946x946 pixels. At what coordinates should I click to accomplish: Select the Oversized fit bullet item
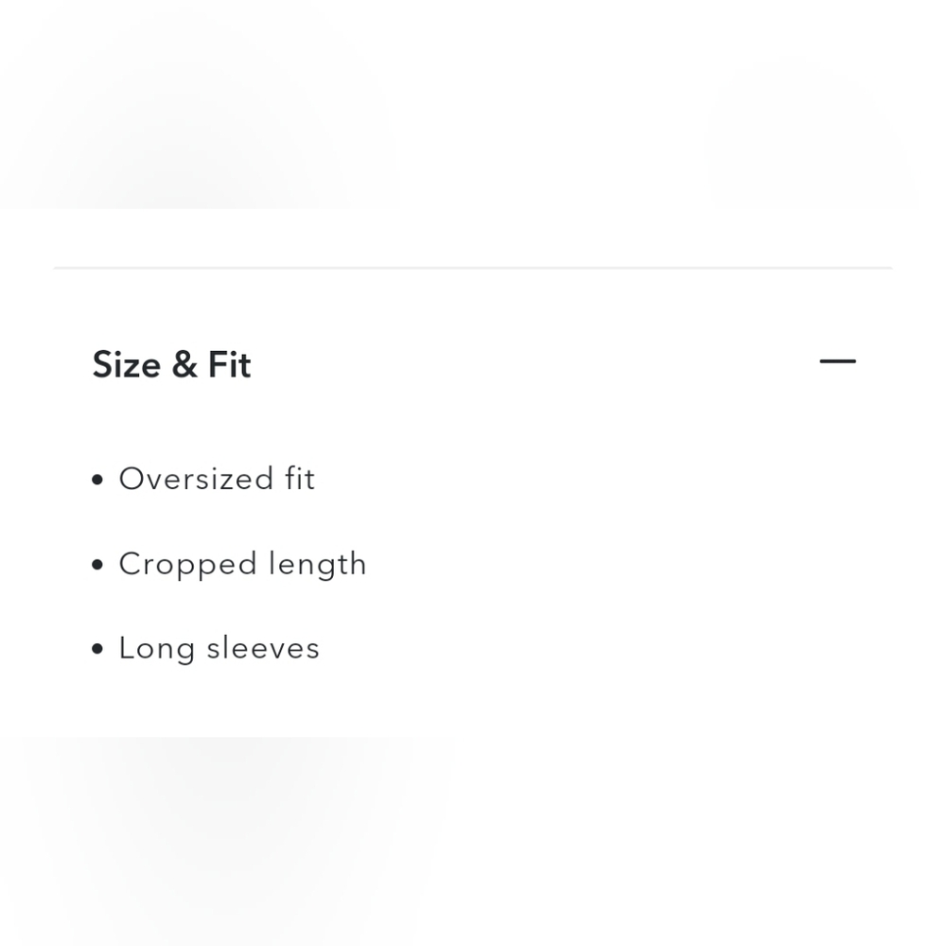coord(217,479)
